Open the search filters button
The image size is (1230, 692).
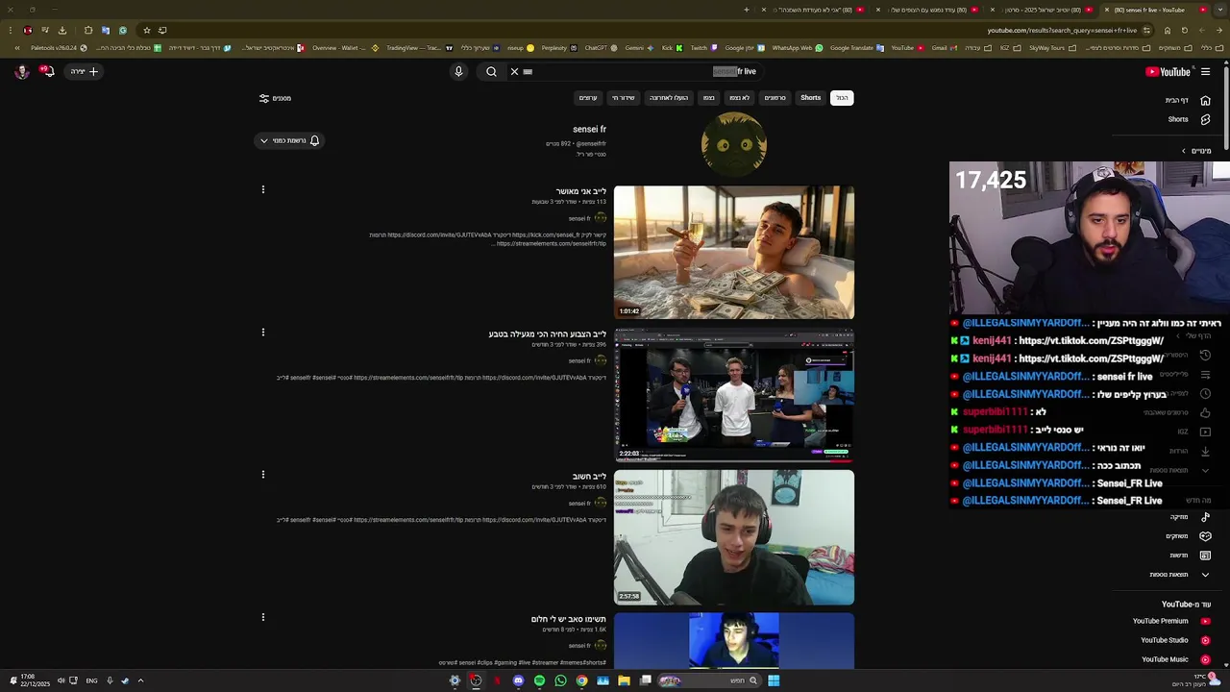point(275,98)
